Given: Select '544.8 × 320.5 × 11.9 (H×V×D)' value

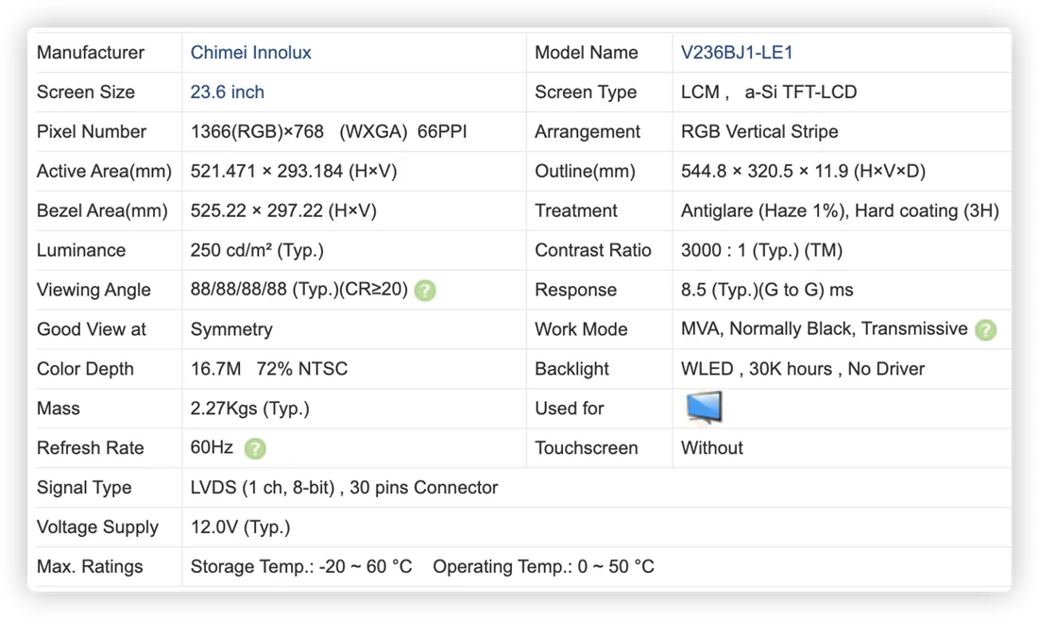Looking at the screenshot, I should point(803,171).
